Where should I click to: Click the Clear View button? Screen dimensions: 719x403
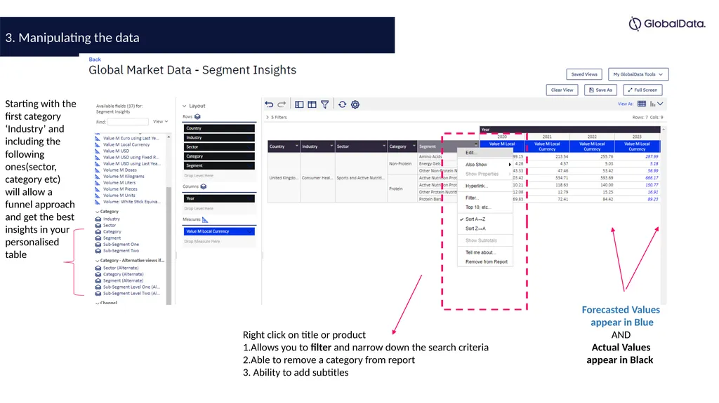[x=562, y=90]
